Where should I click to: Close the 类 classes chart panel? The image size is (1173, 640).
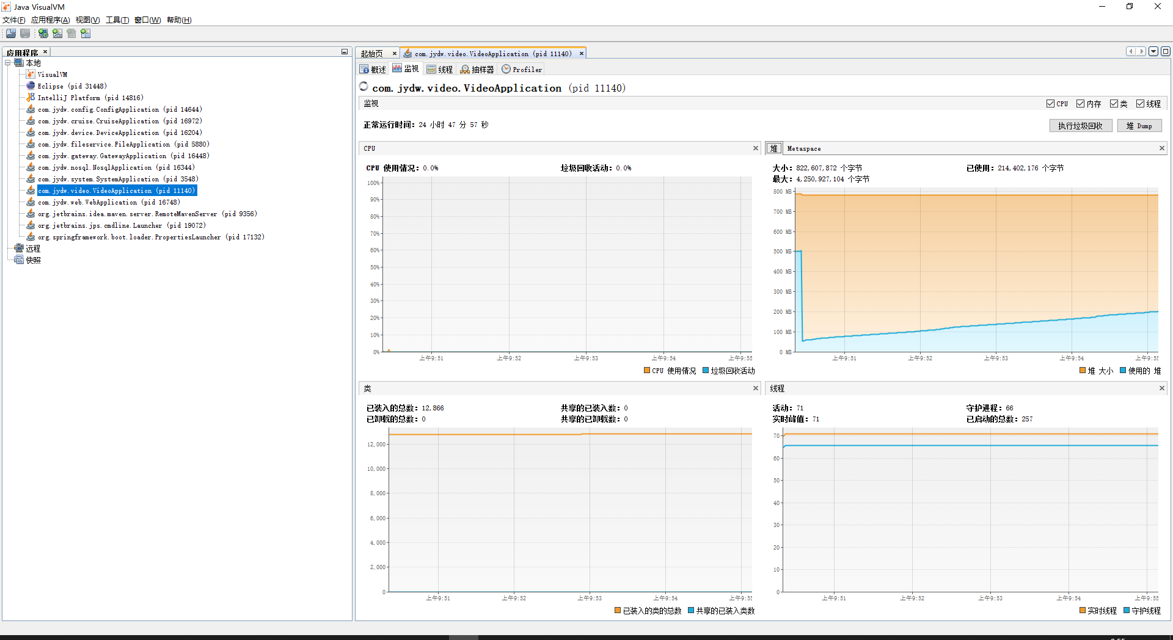pos(756,388)
